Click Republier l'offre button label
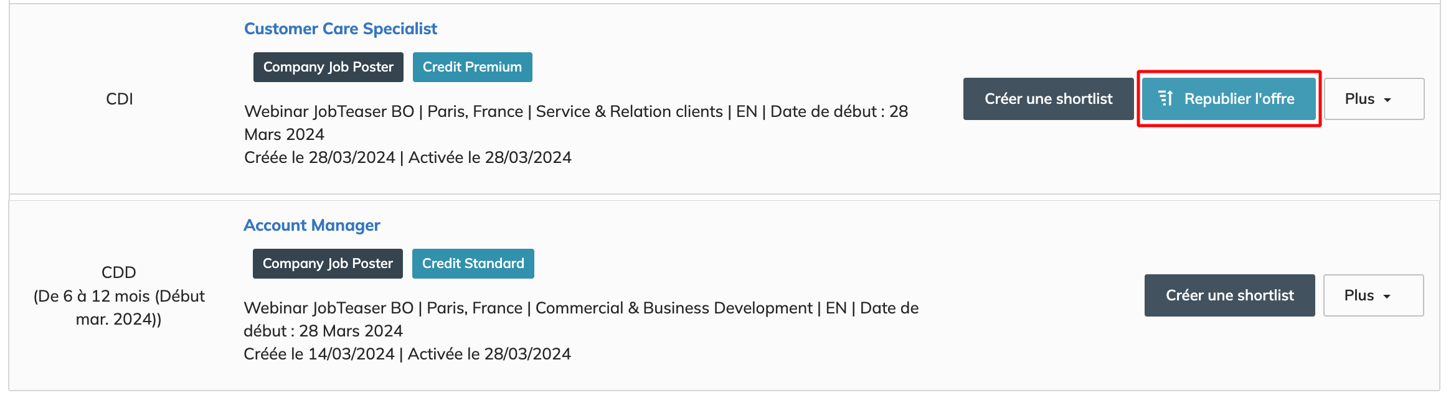Viewport: 1451px width, 403px height. click(1239, 99)
